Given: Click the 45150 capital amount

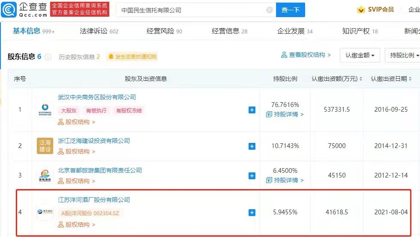Looking at the screenshot, I should 337,175.
